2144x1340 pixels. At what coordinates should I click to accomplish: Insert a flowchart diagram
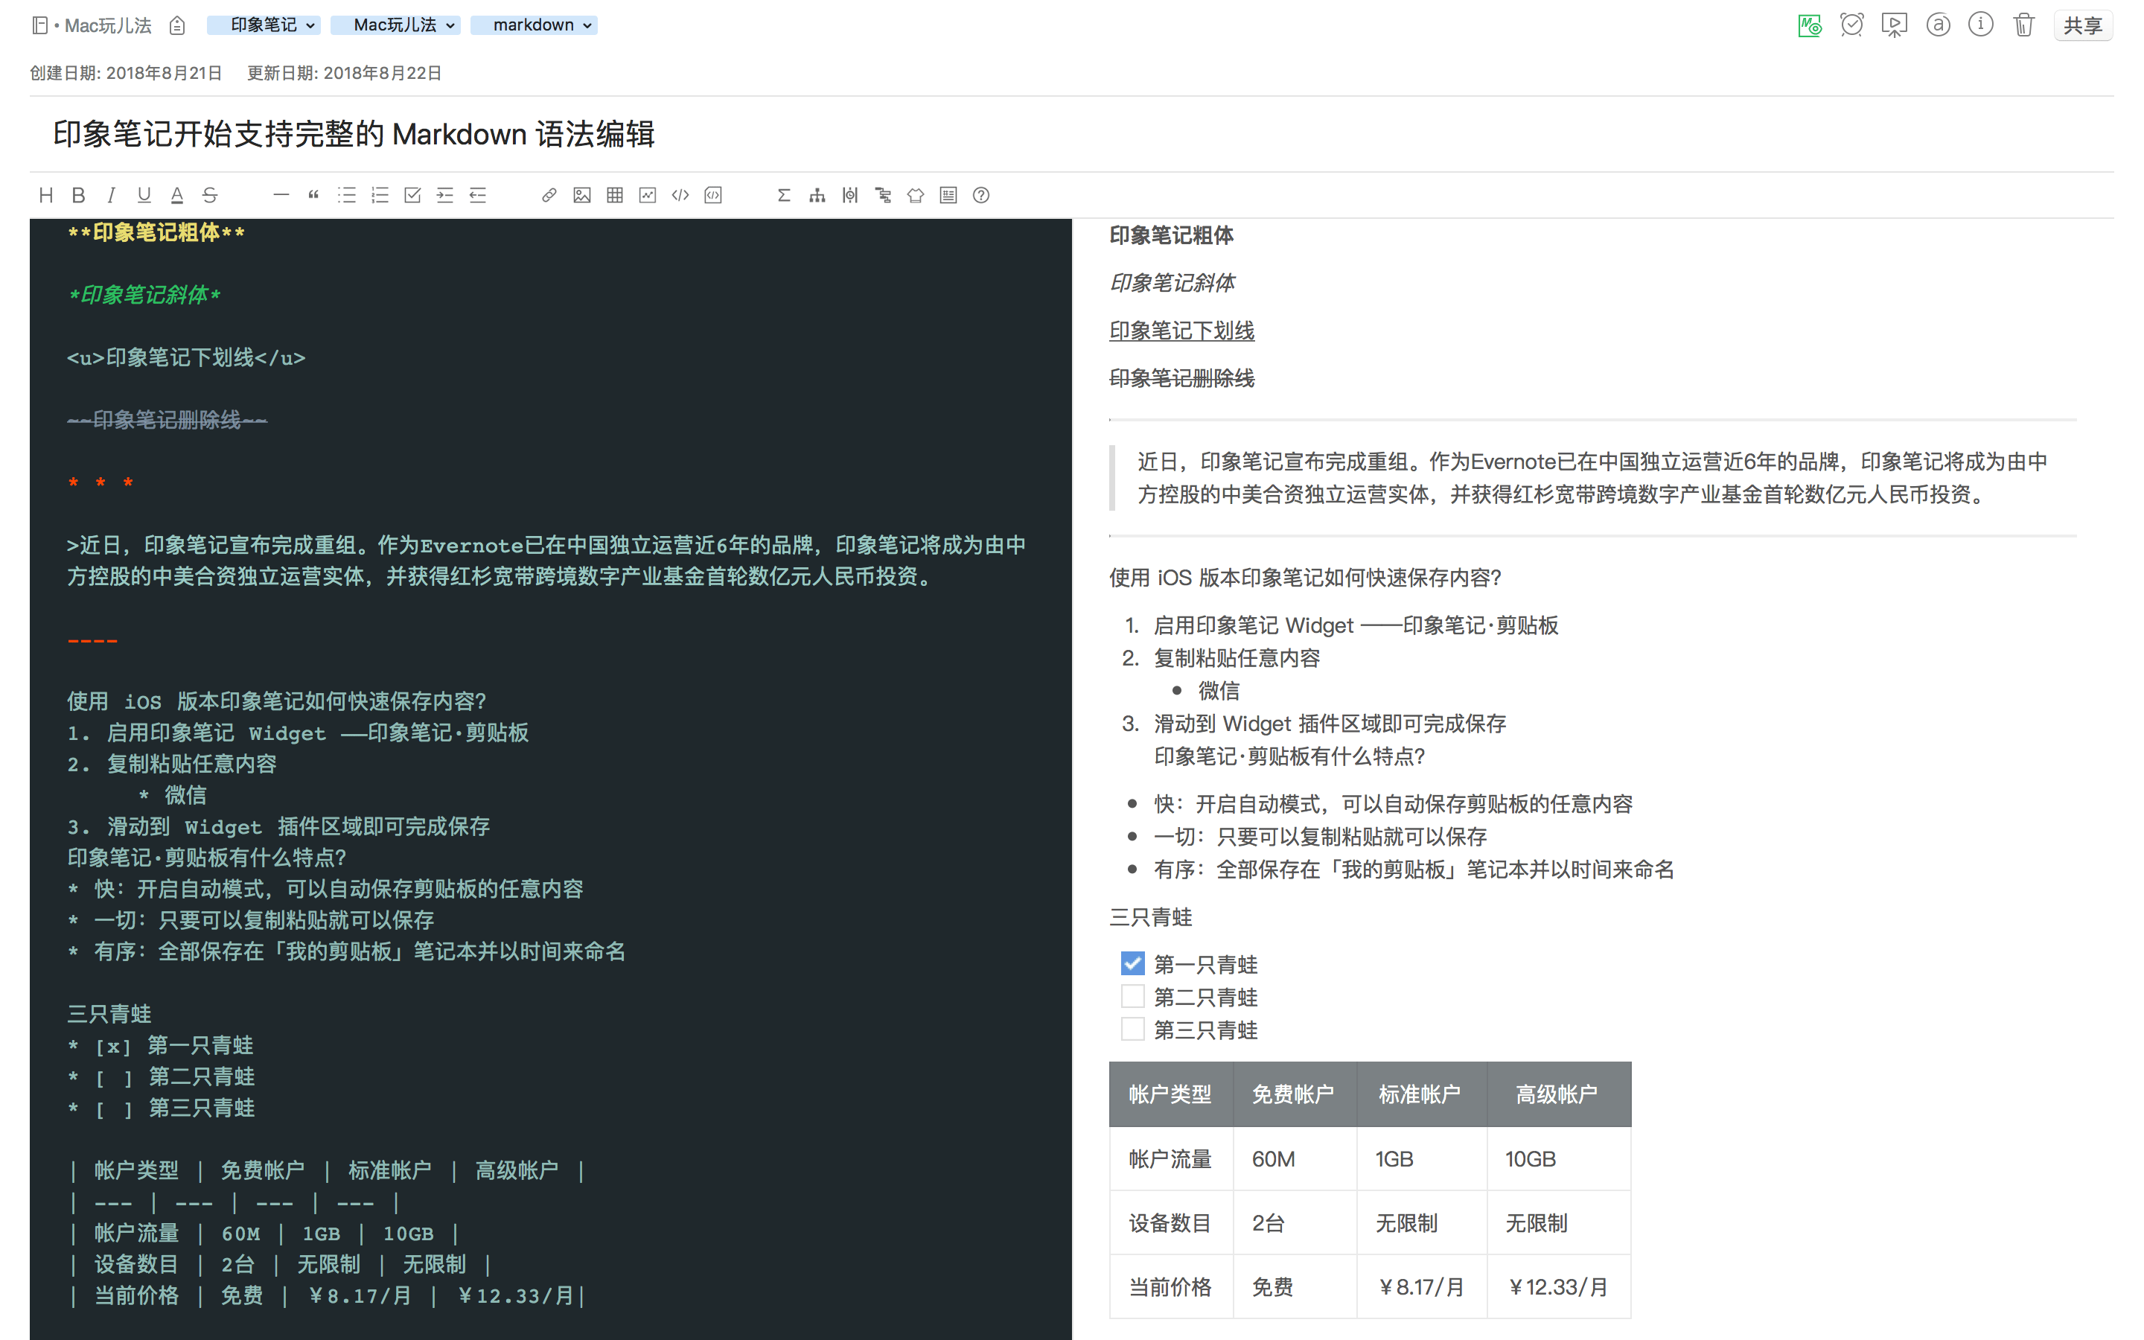pyautogui.click(x=817, y=195)
